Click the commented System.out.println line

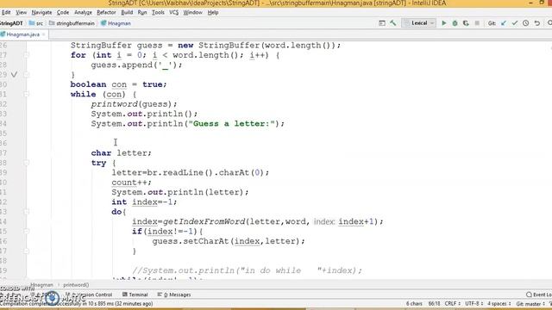tap(248, 270)
